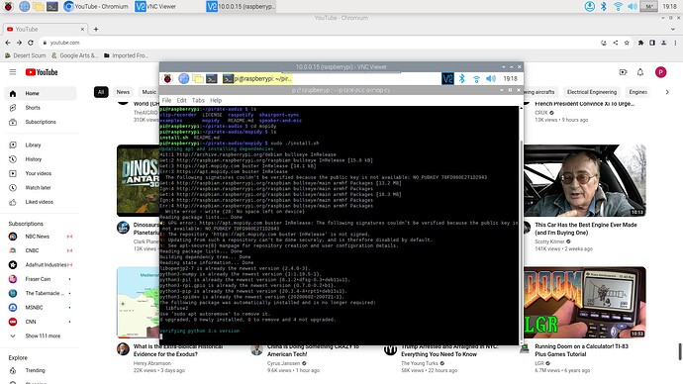The image size is (683, 384).
Task: Open History in YouTube sidebar
Action: pos(40,159)
